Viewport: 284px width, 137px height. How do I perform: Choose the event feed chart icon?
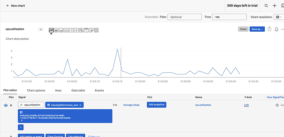click(x=86, y=30)
